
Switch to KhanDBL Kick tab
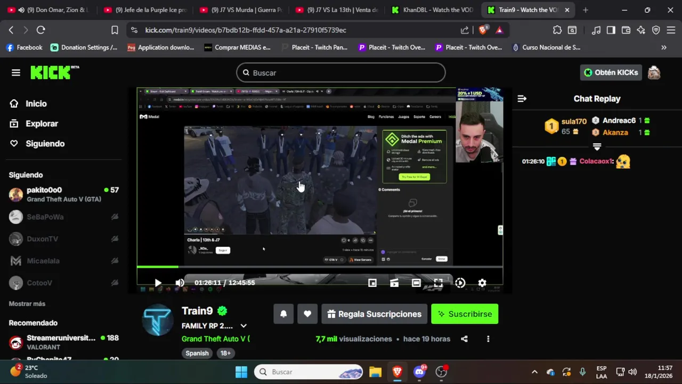tap(433, 10)
